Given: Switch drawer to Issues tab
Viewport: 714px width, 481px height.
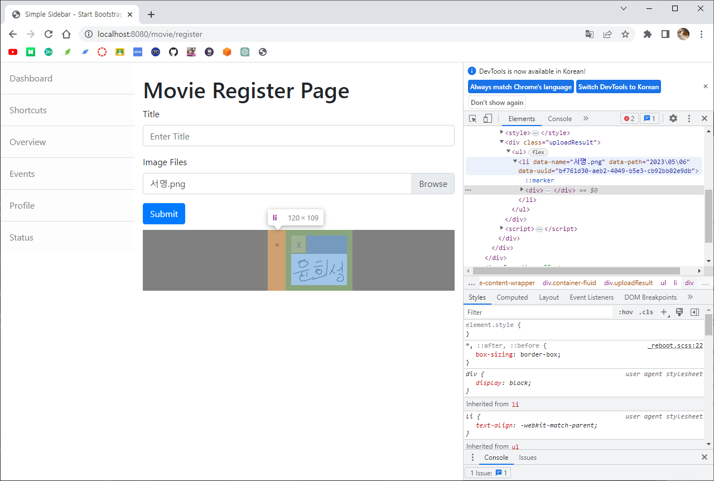Looking at the screenshot, I should [528, 458].
